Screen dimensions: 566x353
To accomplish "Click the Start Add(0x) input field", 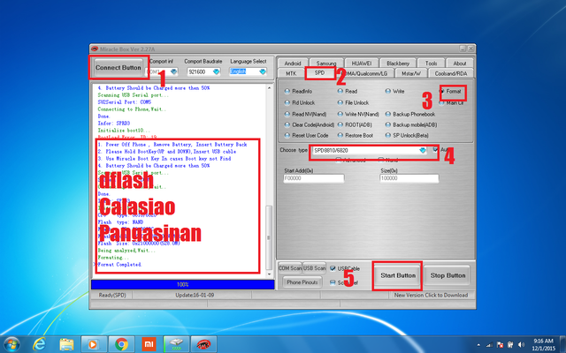I will [314, 178].
